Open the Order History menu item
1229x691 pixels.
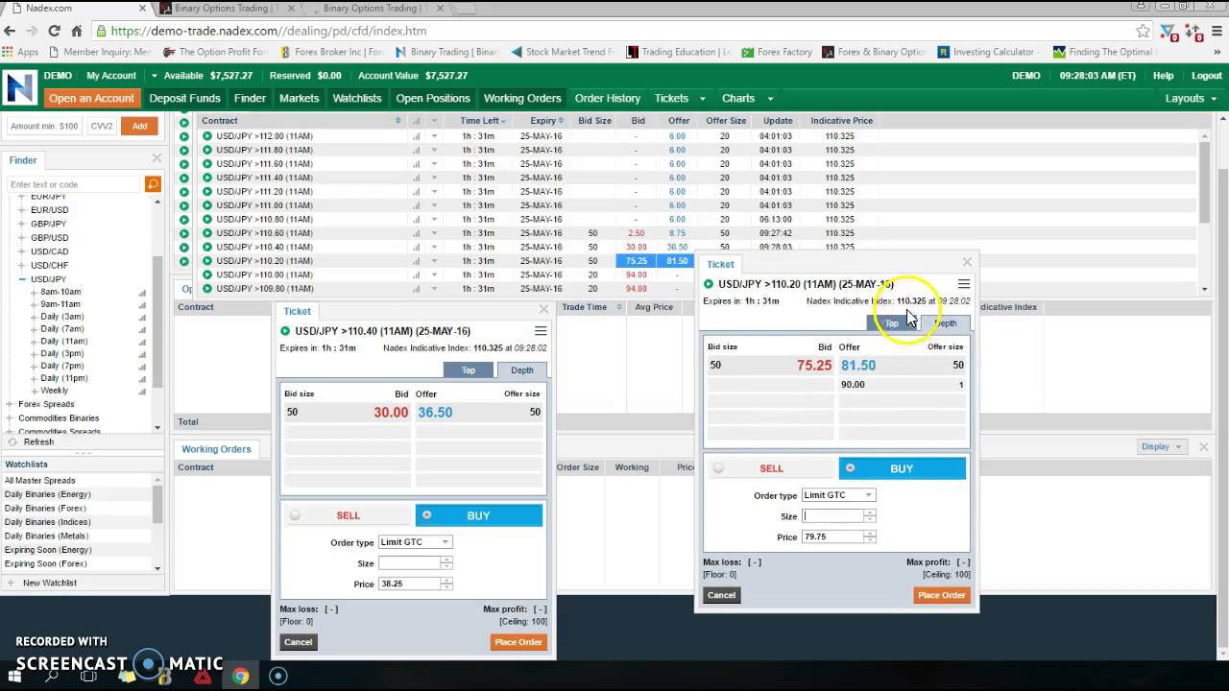point(607,98)
